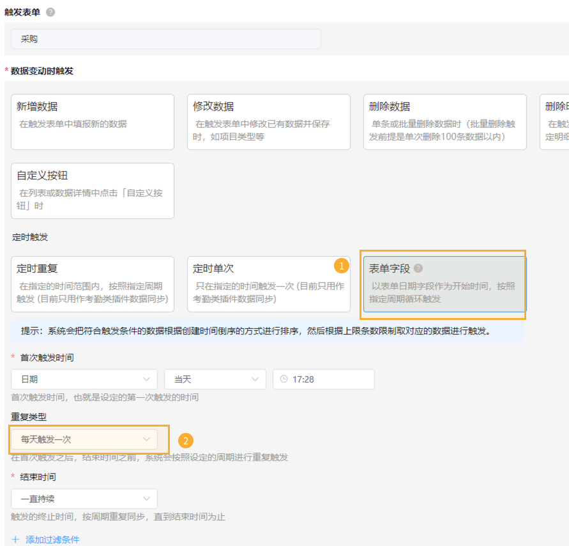This screenshot has width=569, height=546.
Task: Click the 重复类型 label
Action: click(x=29, y=417)
